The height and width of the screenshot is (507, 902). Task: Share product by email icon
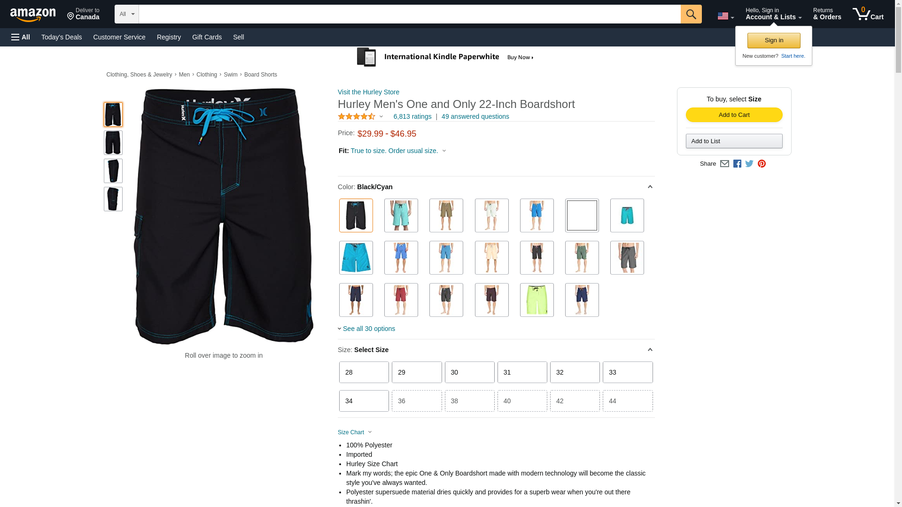(724, 164)
